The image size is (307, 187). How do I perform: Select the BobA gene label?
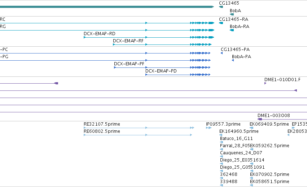pyautogui.click(x=235, y=11)
